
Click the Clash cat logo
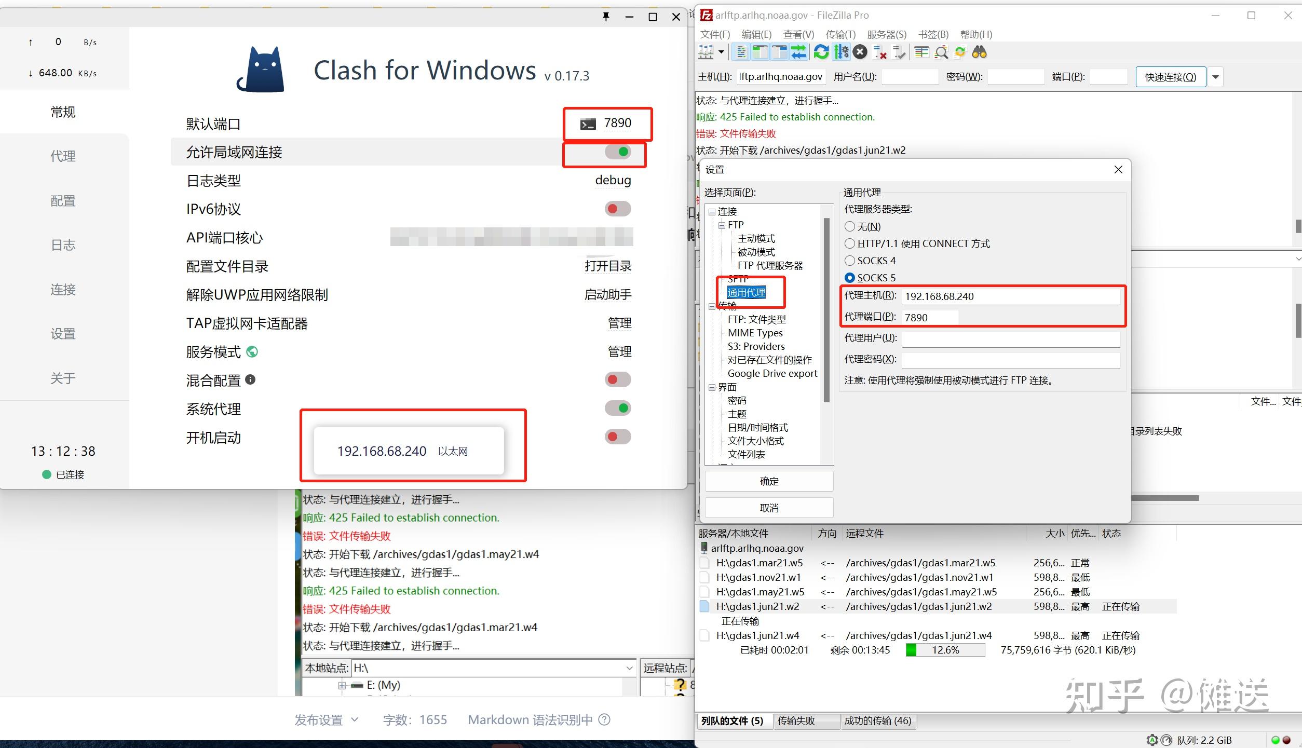262,70
